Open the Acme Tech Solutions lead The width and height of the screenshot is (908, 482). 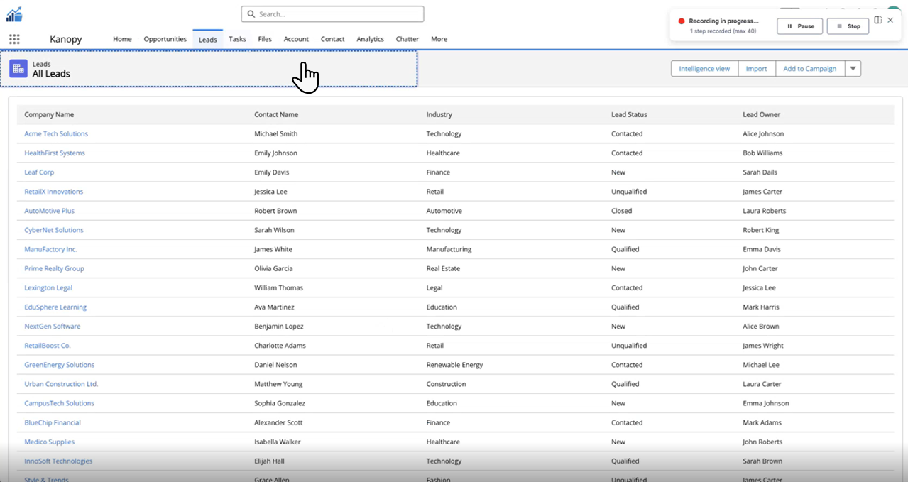click(56, 133)
